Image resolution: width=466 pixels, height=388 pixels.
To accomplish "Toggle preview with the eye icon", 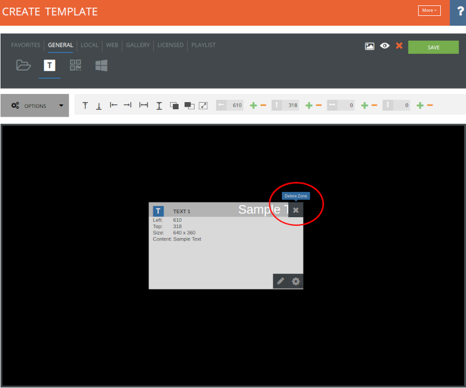I will 384,46.
